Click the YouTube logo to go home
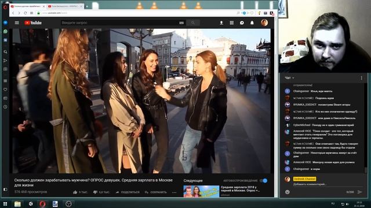The image size is (371, 208). (x=33, y=23)
